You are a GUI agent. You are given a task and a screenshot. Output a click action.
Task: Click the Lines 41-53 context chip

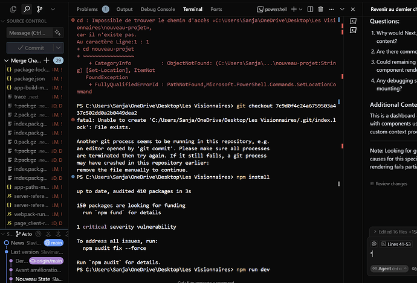coord(396,244)
